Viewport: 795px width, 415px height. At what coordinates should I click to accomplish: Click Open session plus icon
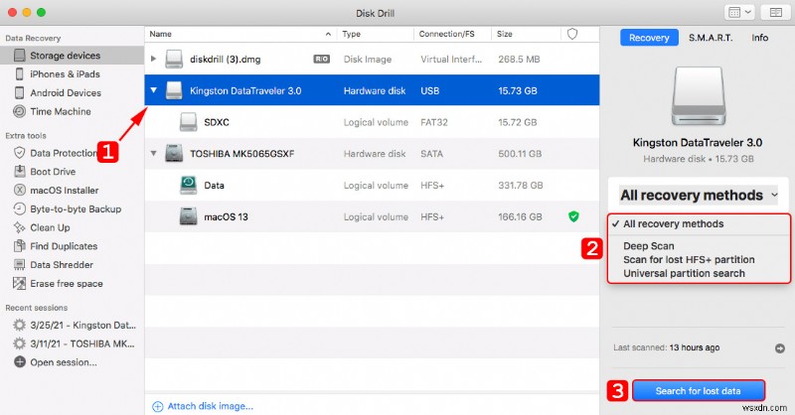19,362
